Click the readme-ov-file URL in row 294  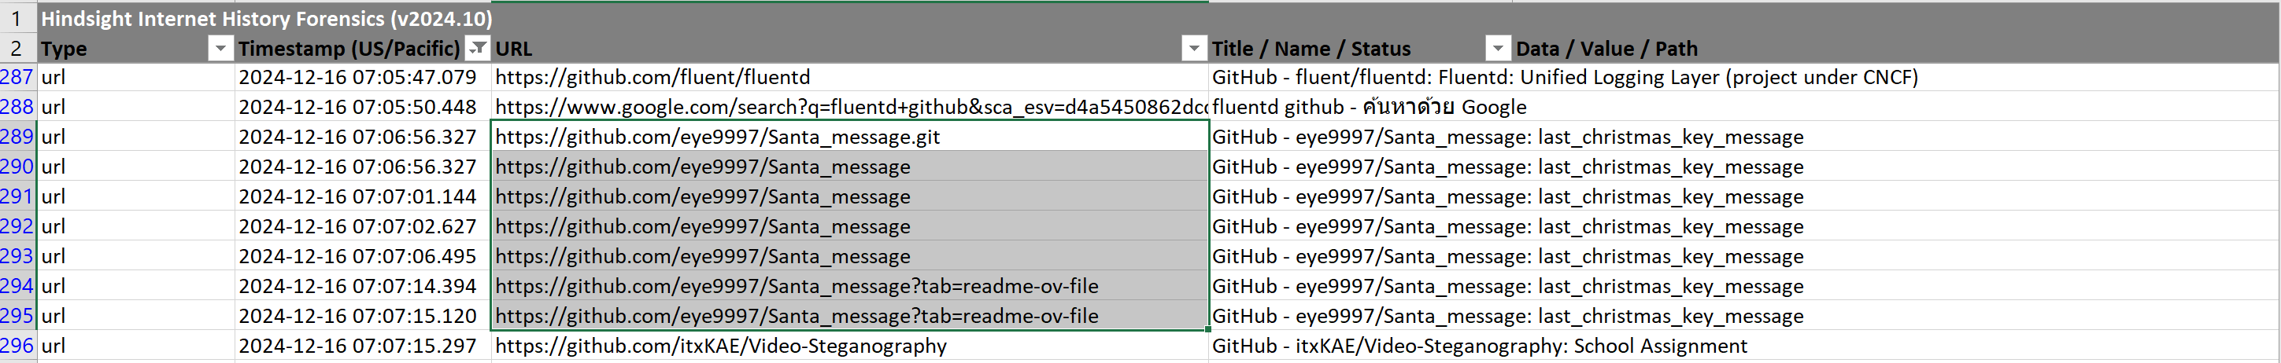pos(797,286)
